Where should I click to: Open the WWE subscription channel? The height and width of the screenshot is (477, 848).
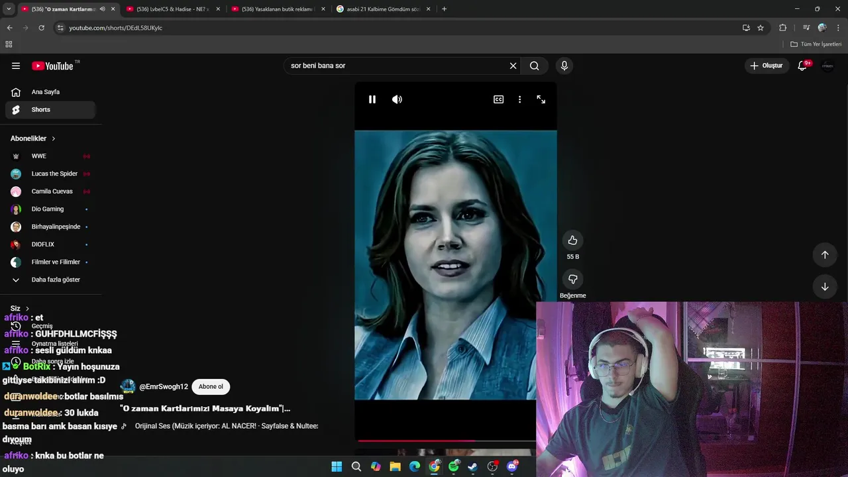click(50, 156)
